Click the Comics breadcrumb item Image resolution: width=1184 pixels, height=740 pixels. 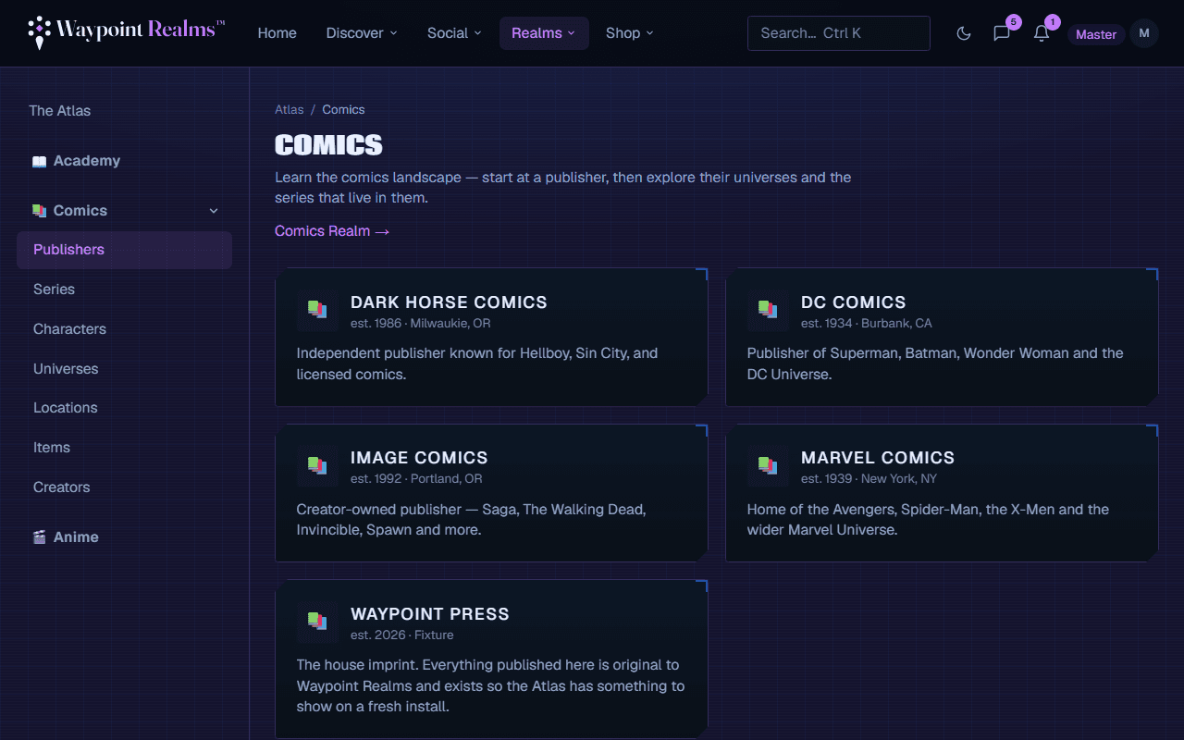(343, 109)
